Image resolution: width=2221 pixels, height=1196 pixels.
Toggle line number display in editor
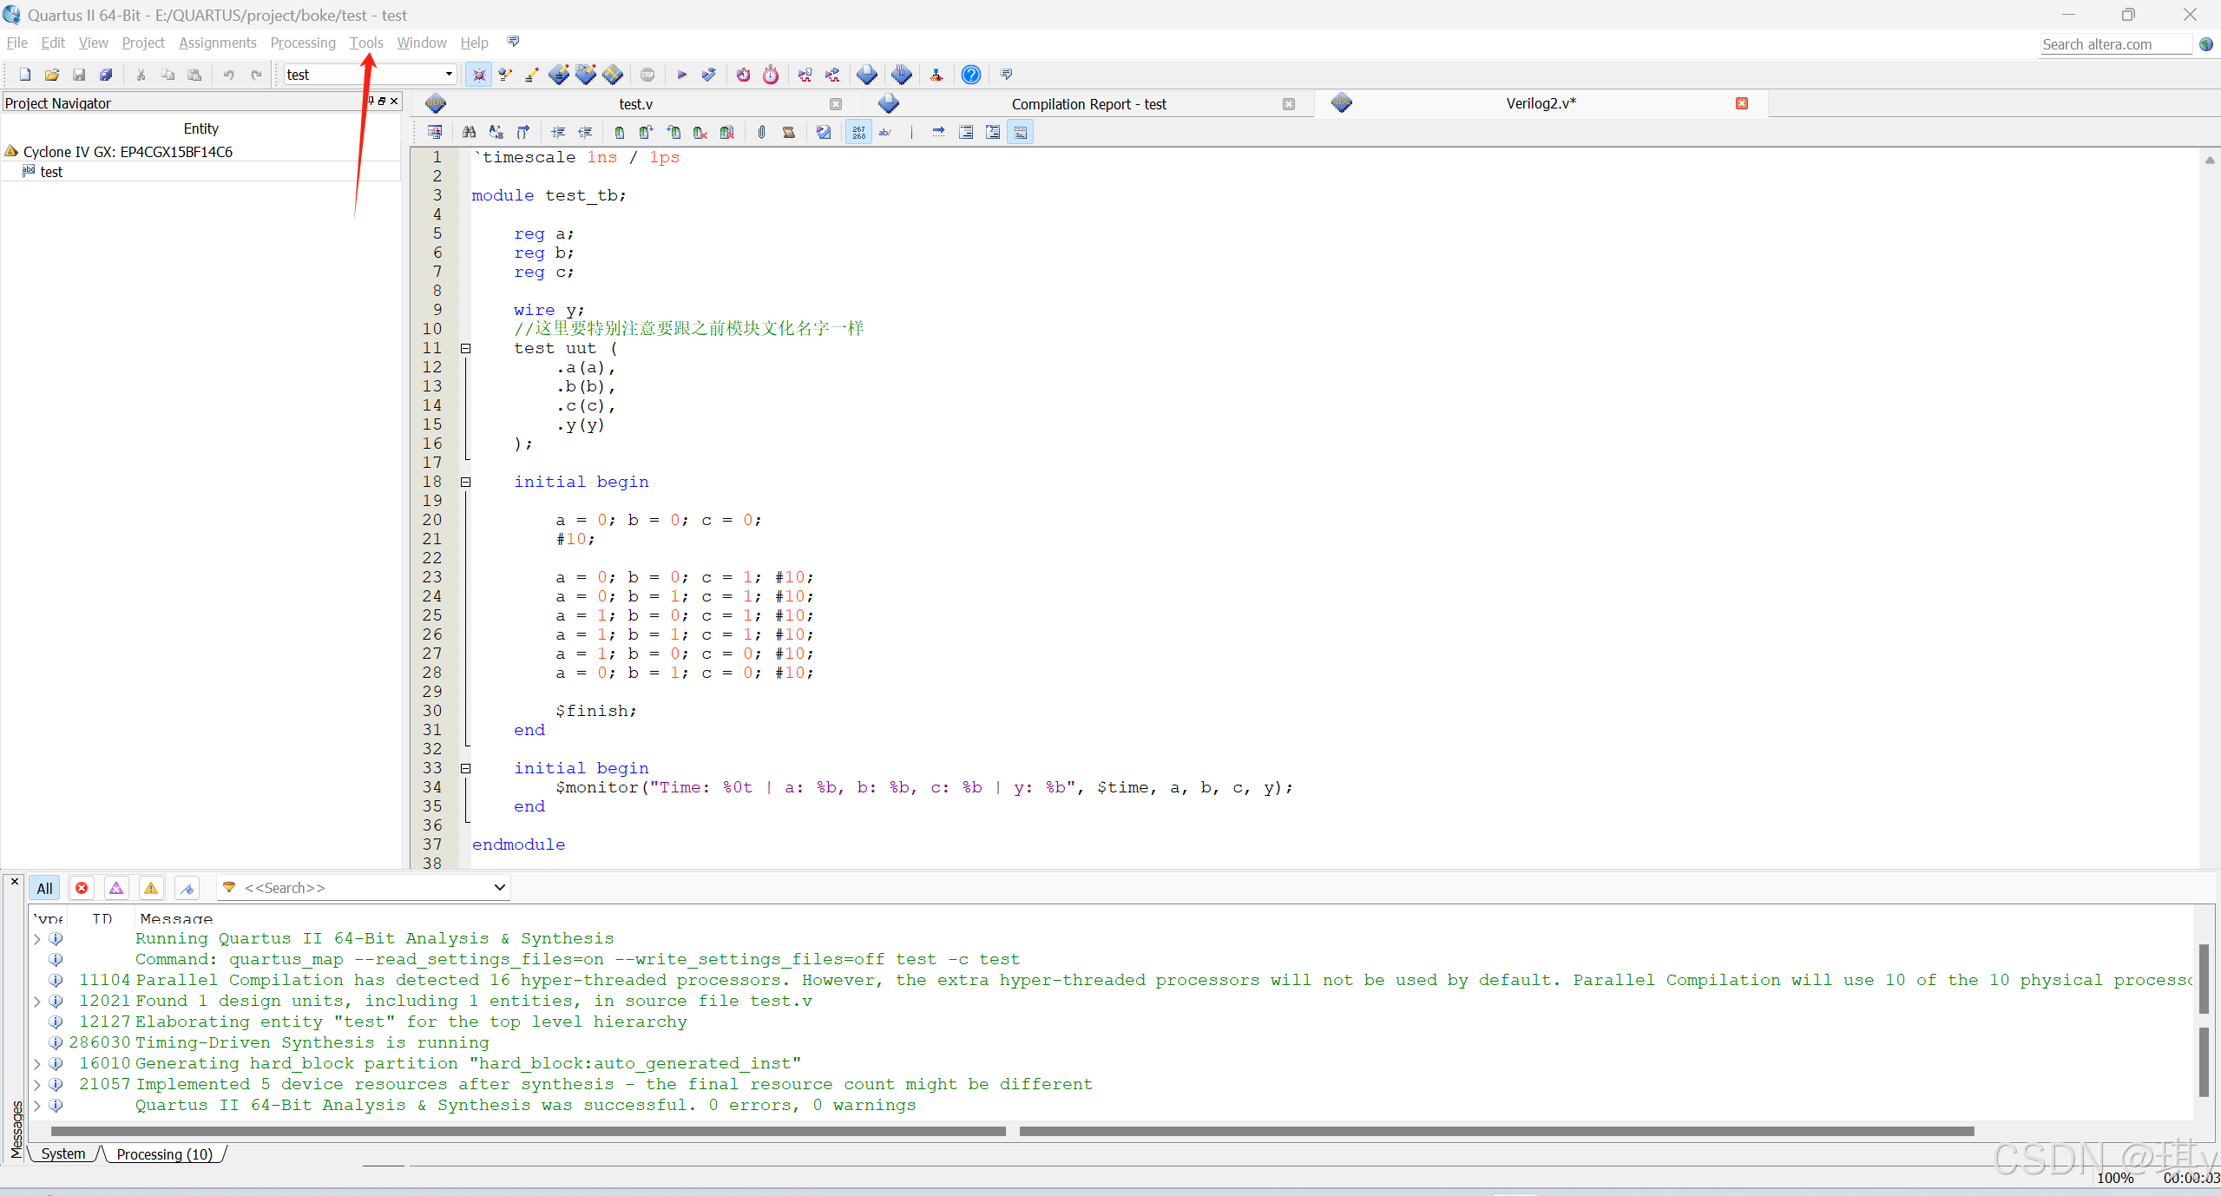(858, 132)
